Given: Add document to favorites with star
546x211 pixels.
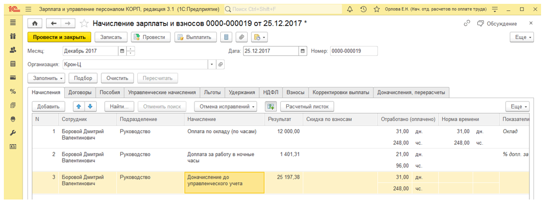Looking at the screenshot, I should (84, 24).
